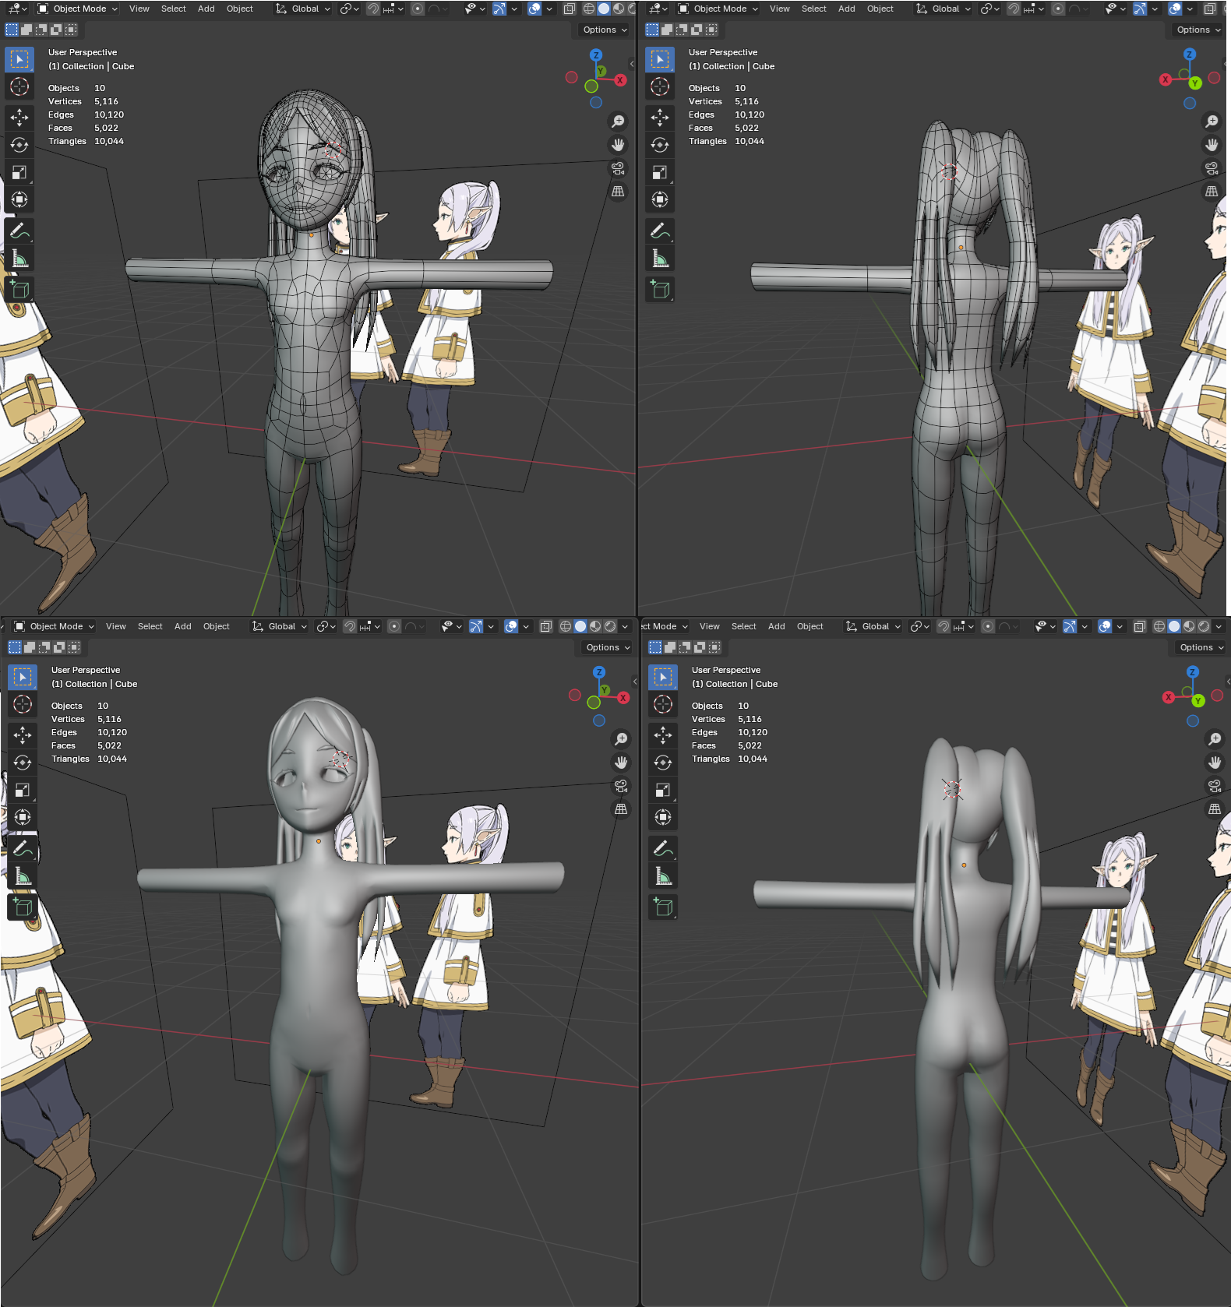Activate the Annotate tool in top-left viewport

[x=19, y=231]
